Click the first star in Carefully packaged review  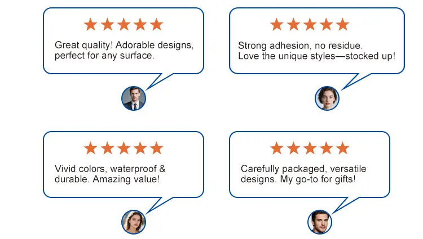pyautogui.click(x=276, y=148)
